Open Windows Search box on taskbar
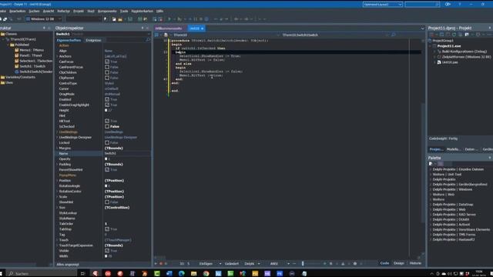 [42, 274]
